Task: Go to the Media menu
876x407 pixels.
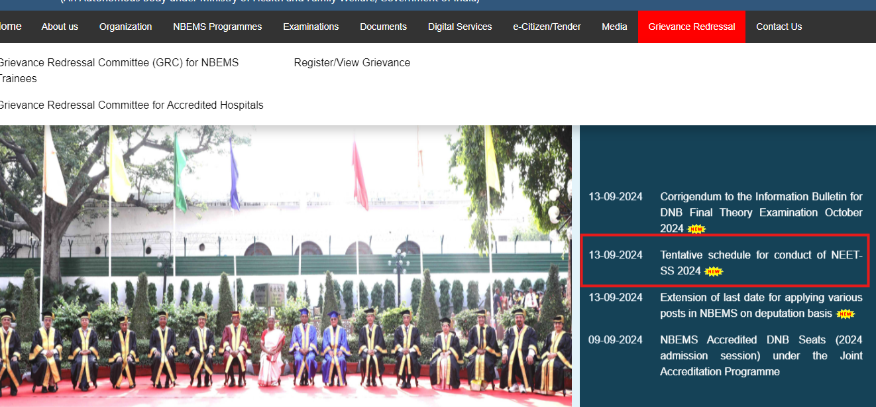Action: [x=614, y=27]
